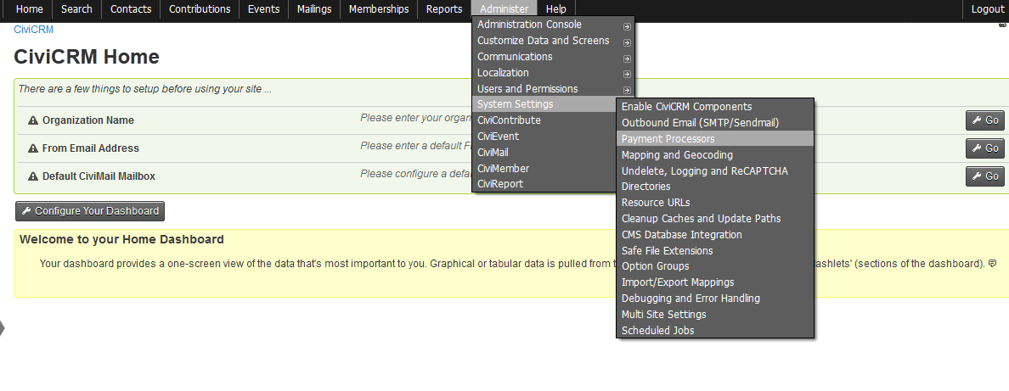Screen dimensions: 1009x391
Task: Click warning icon beside Organization Name
Action: pyautogui.click(x=33, y=120)
